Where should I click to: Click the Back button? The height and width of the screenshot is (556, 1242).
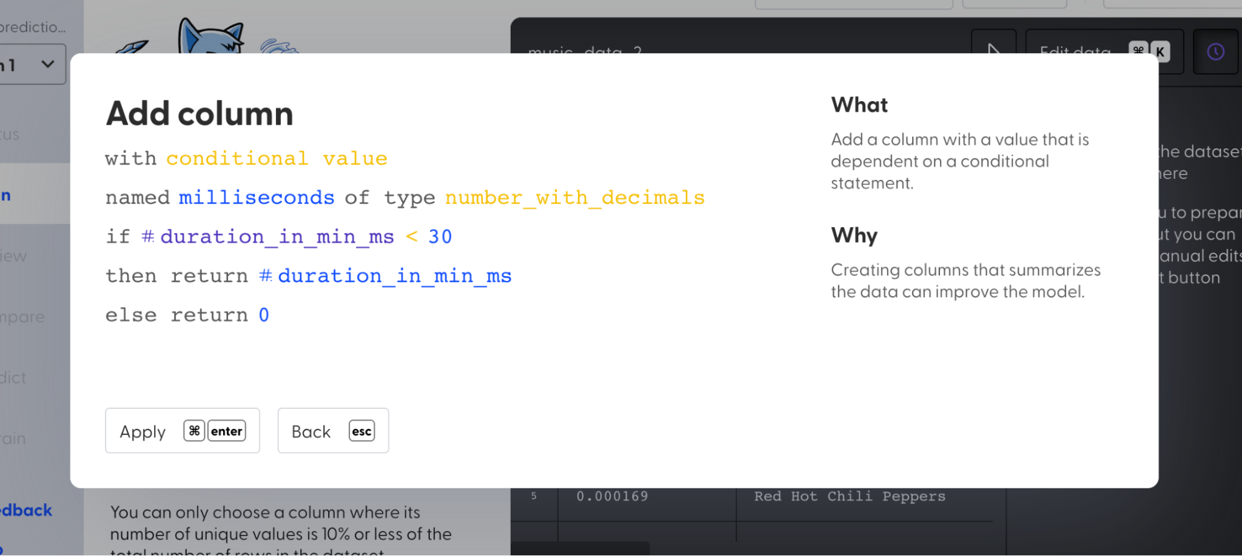tap(333, 431)
